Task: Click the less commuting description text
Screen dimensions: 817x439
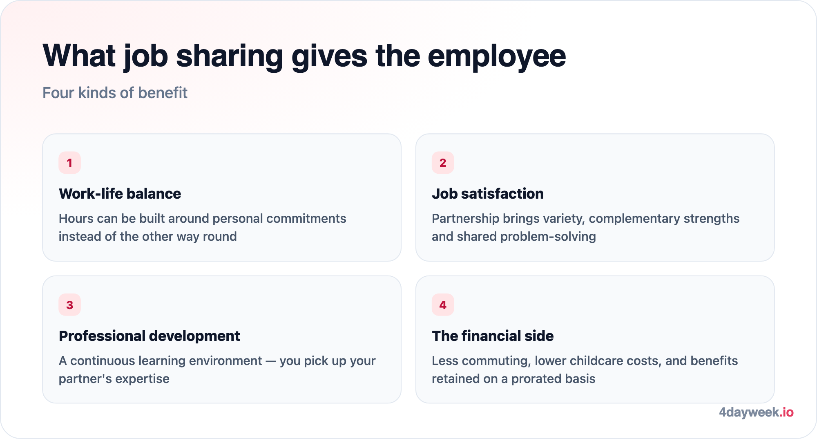Action: click(x=585, y=370)
